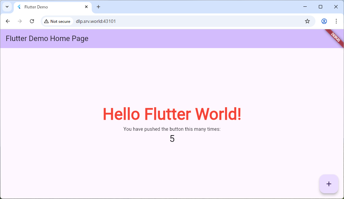
Task: Maximize the Chrome window
Action: [320, 7]
